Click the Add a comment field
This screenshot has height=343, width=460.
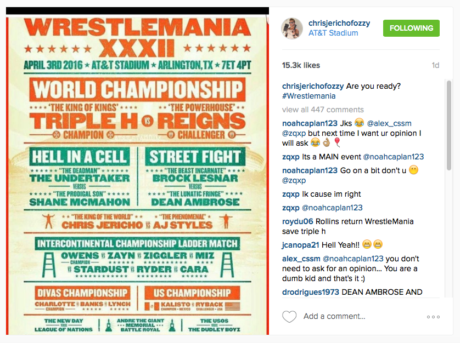(334, 316)
